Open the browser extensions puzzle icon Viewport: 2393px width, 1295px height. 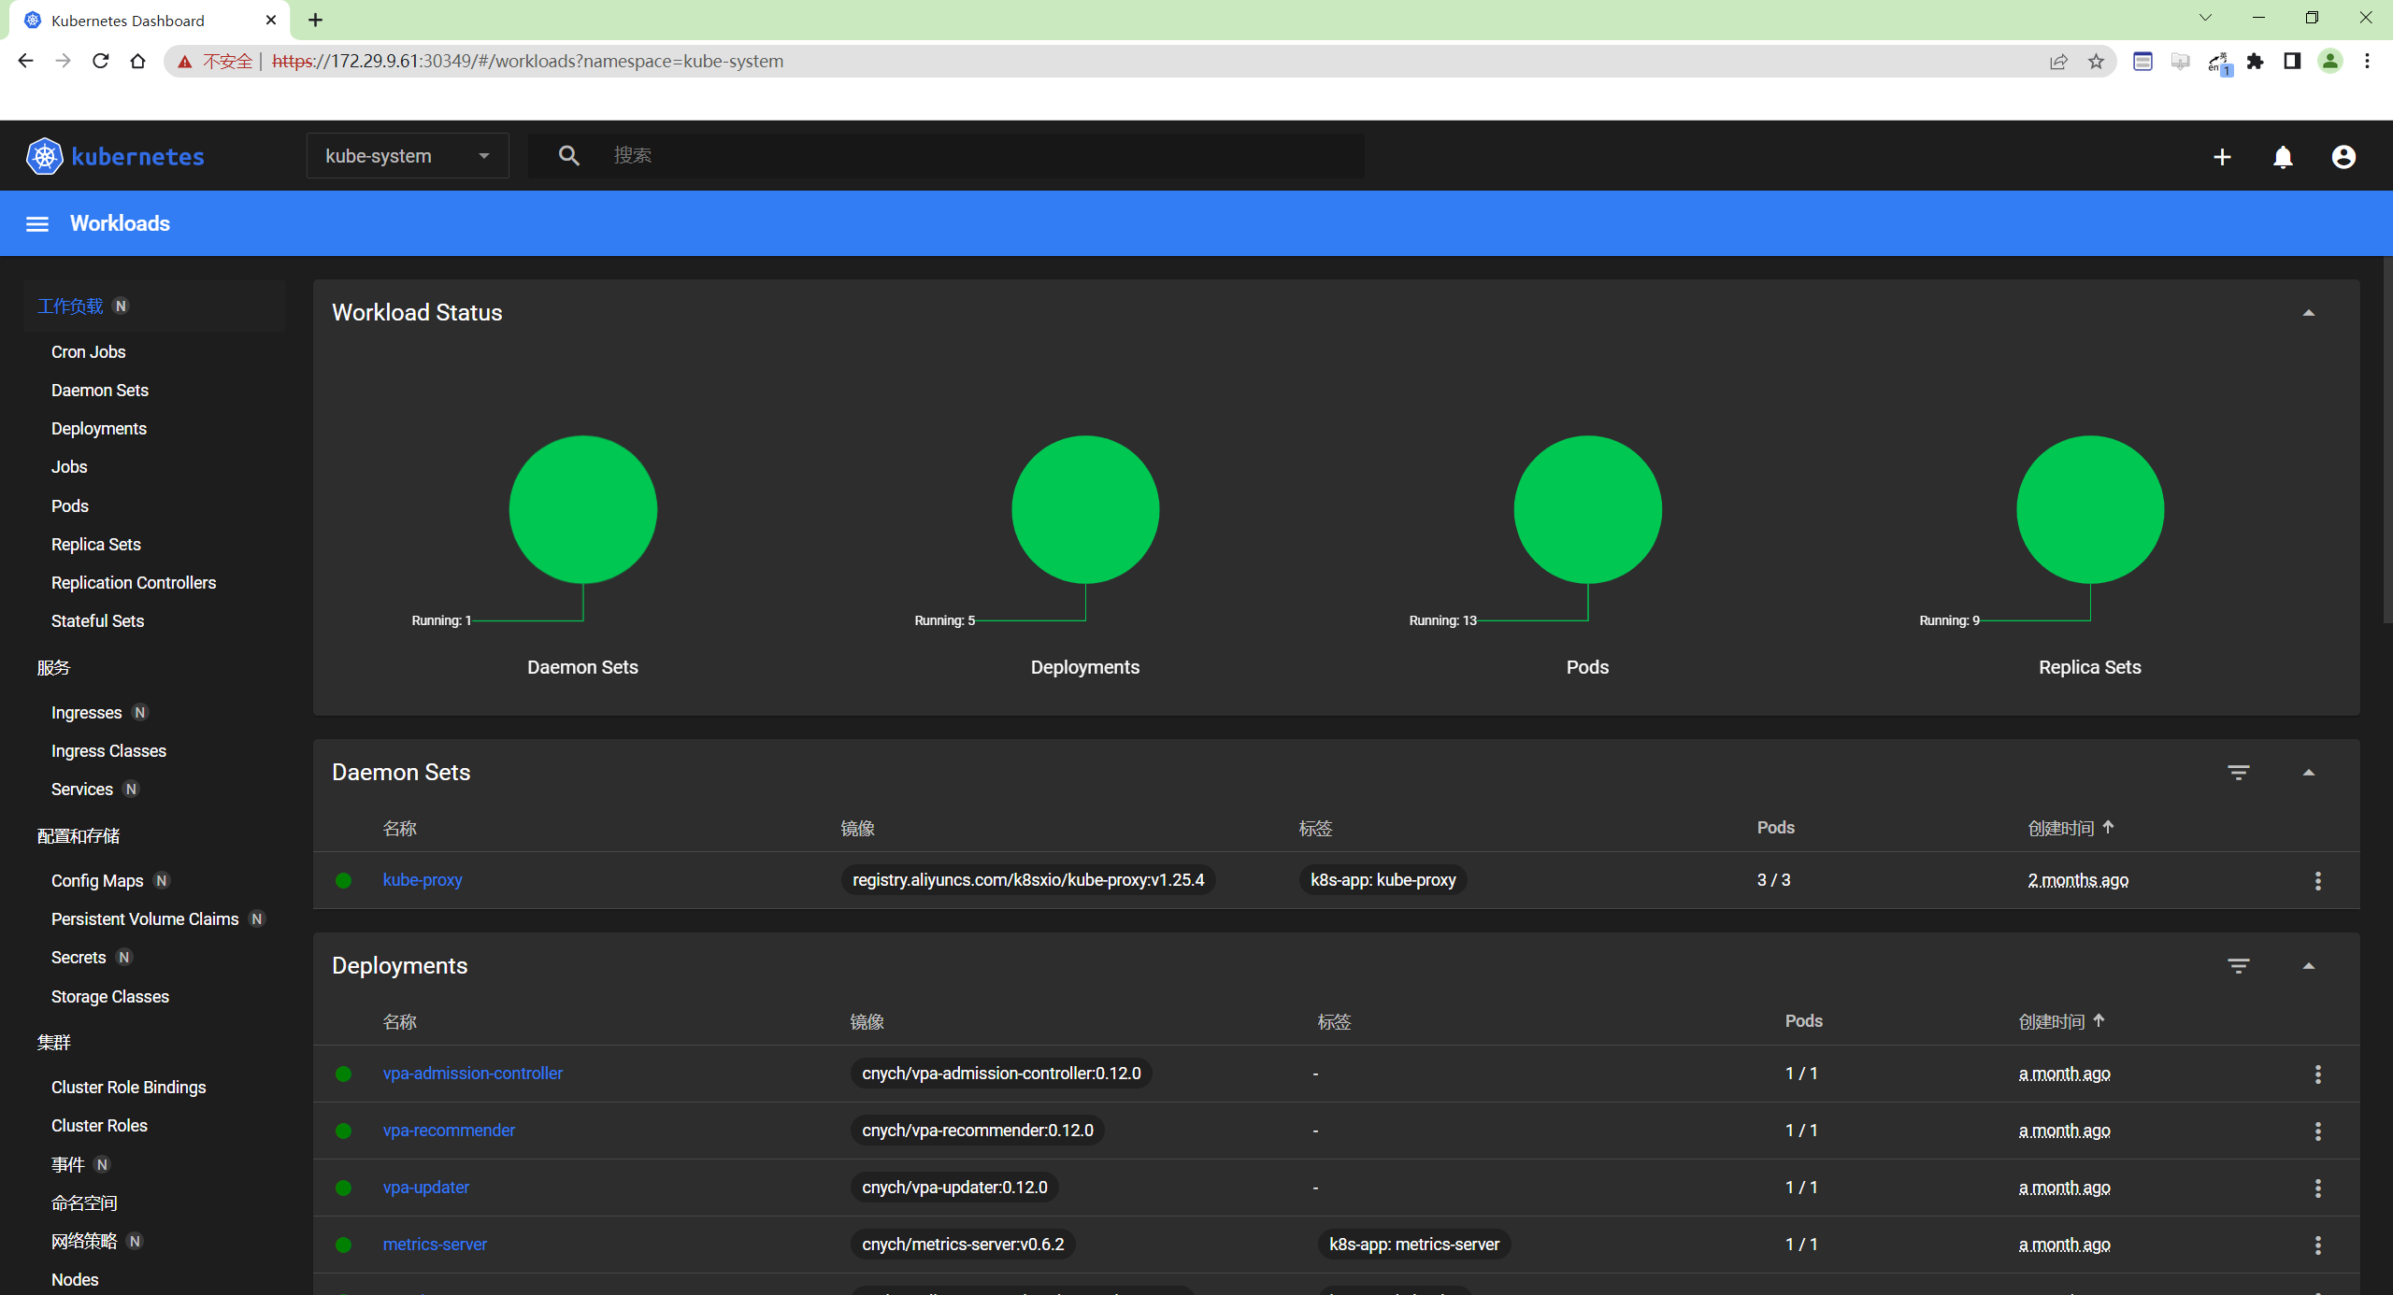(2256, 62)
